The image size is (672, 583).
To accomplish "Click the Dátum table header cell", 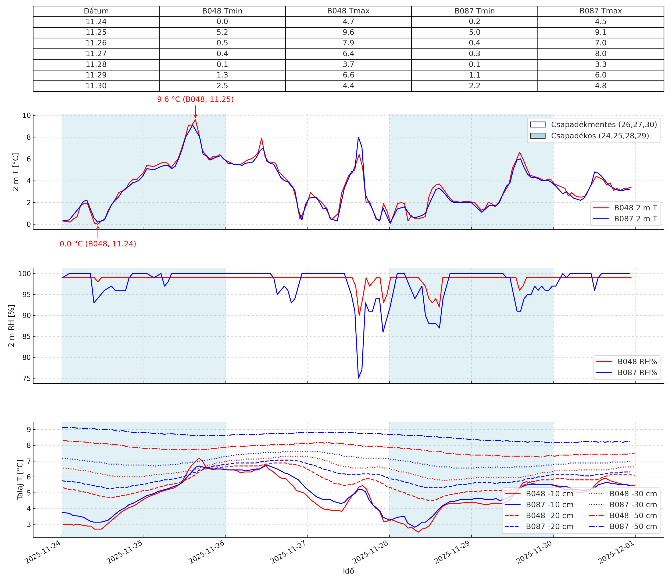I will (x=96, y=11).
